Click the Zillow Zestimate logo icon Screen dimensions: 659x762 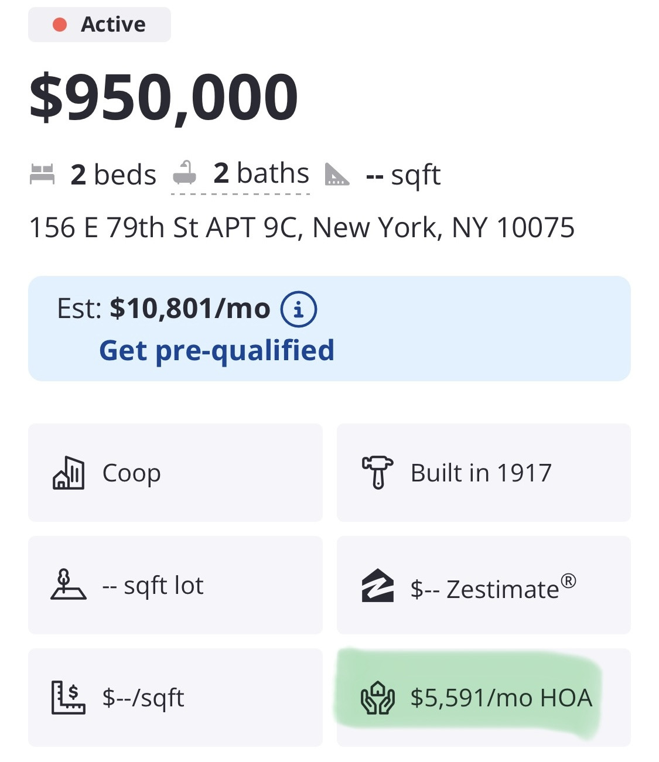pos(378,586)
